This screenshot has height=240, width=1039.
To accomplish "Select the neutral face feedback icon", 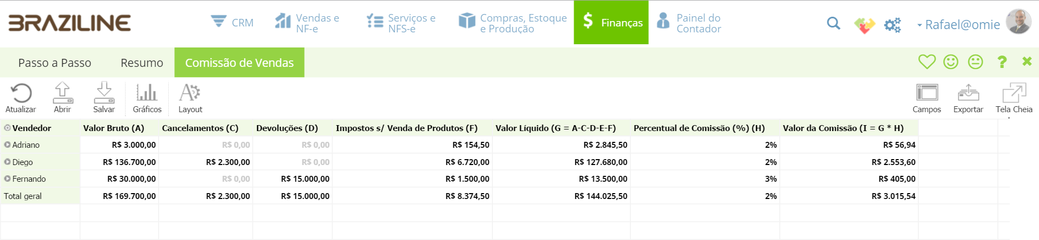I will click(x=975, y=61).
